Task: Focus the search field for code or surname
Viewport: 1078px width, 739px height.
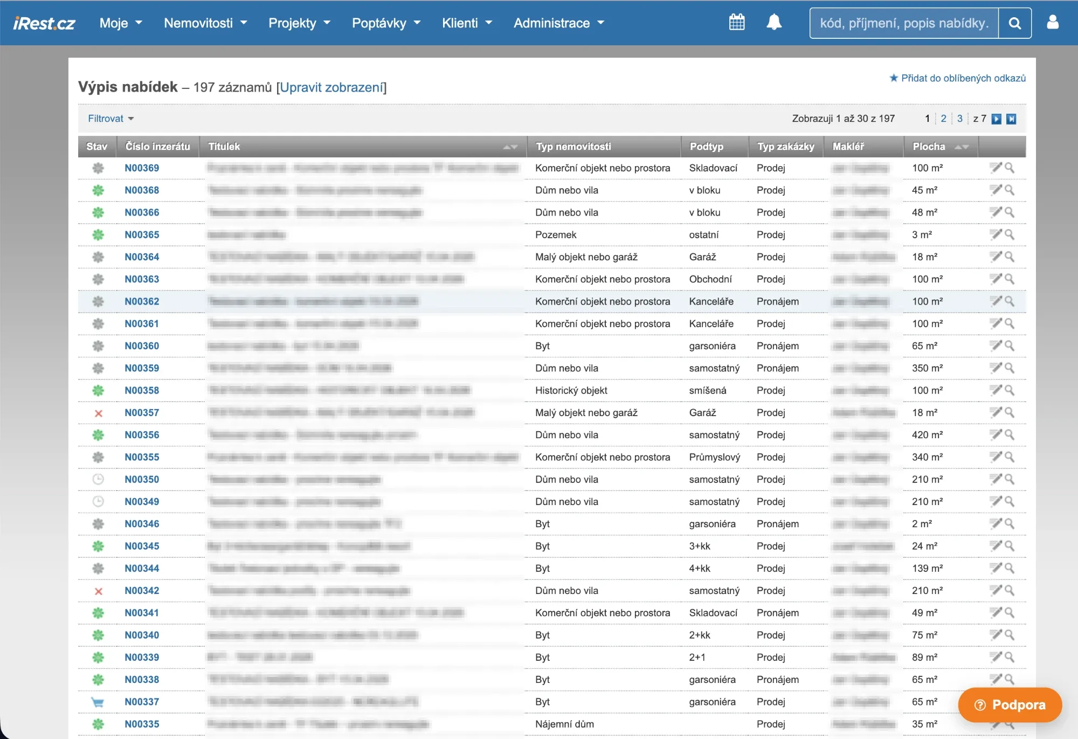Action: [x=904, y=23]
